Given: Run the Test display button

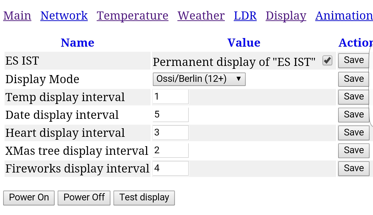Looking at the screenshot, I should coord(144,198).
